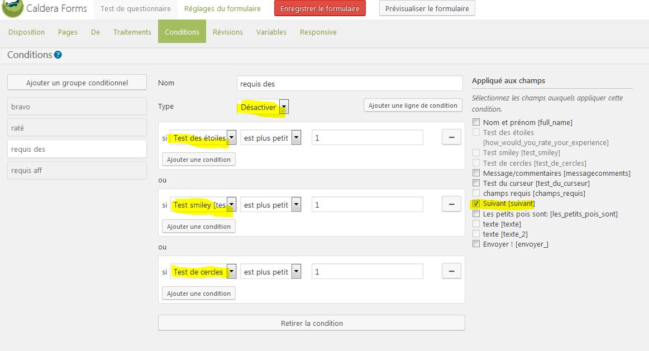Switch to the Traitements tab
Screen dimensions: 649x351
tap(132, 32)
